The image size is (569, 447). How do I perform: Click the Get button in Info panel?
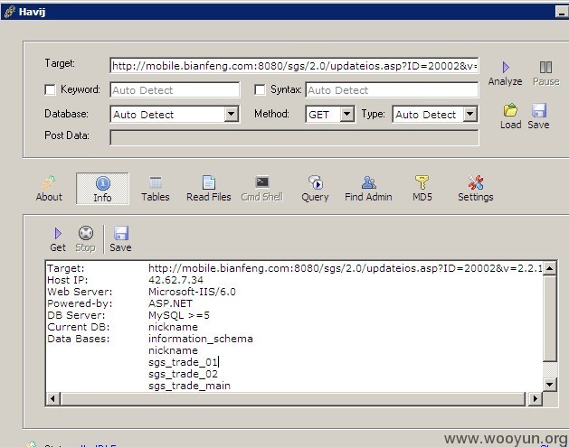58,239
